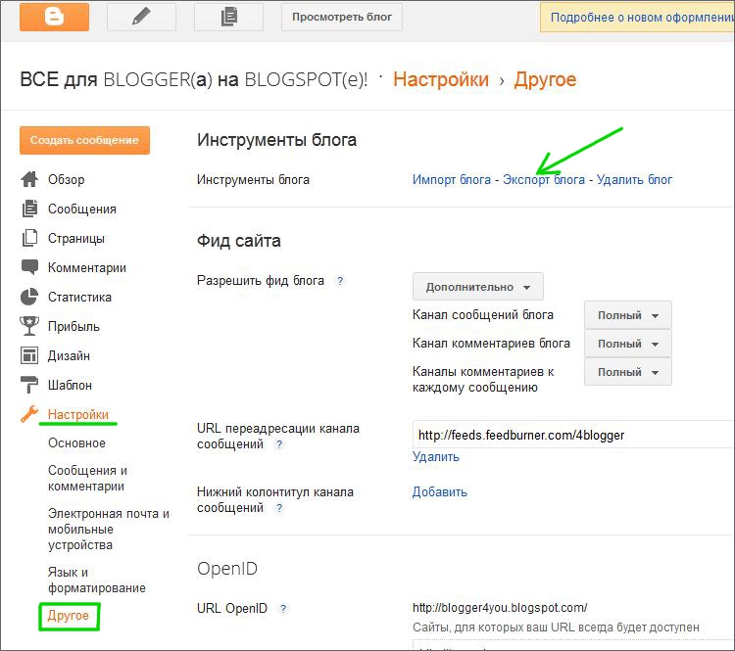
Task: Open Шаблон sidebar item
Action: pyautogui.click(x=70, y=385)
